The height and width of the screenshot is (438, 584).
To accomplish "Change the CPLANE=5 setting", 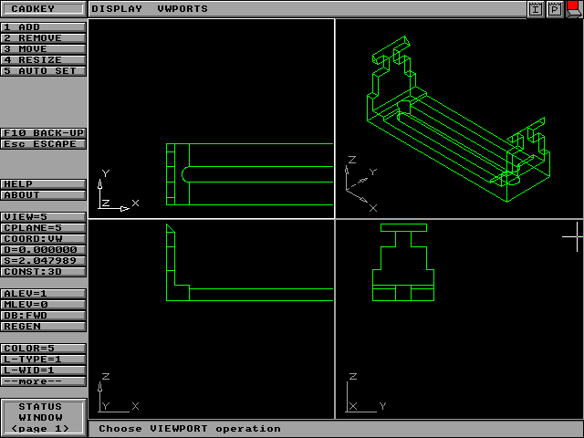I will pos(44,228).
